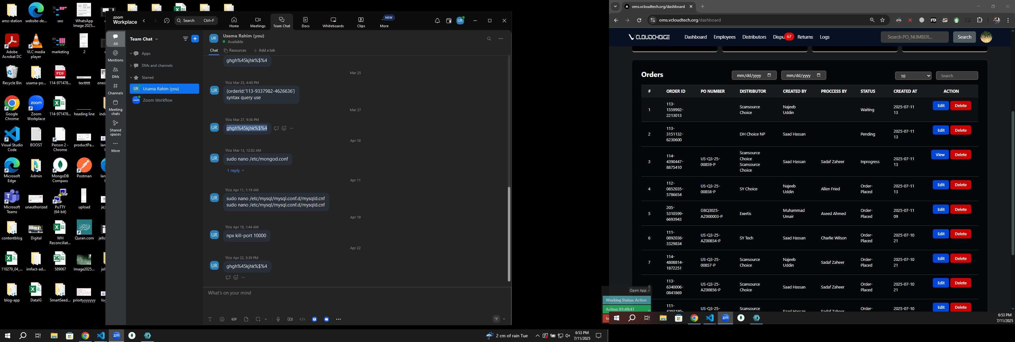Open Postman desktop shortcut
Screen dimensions: 1015x342
pyautogui.click(x=84, y=168)
